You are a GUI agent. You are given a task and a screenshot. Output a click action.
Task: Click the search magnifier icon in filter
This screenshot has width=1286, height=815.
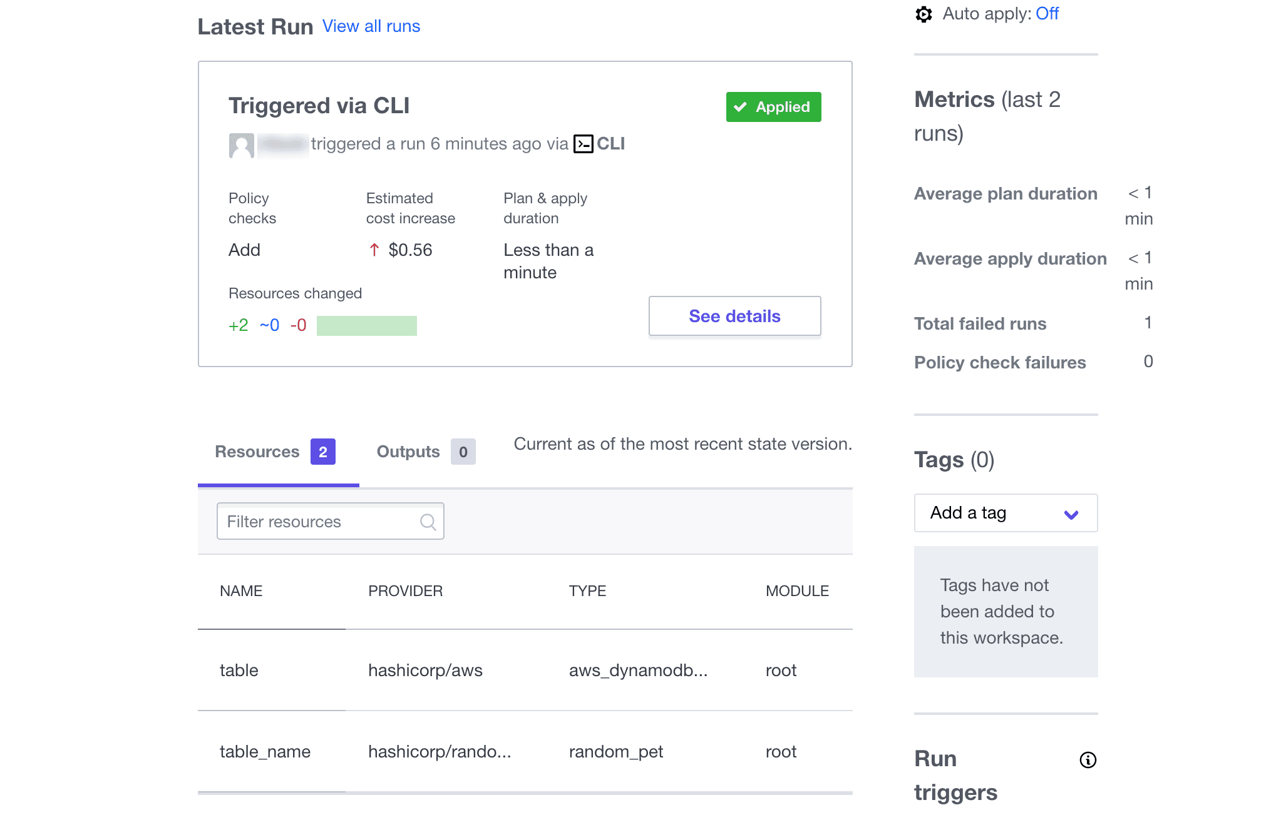coord(428,522)
